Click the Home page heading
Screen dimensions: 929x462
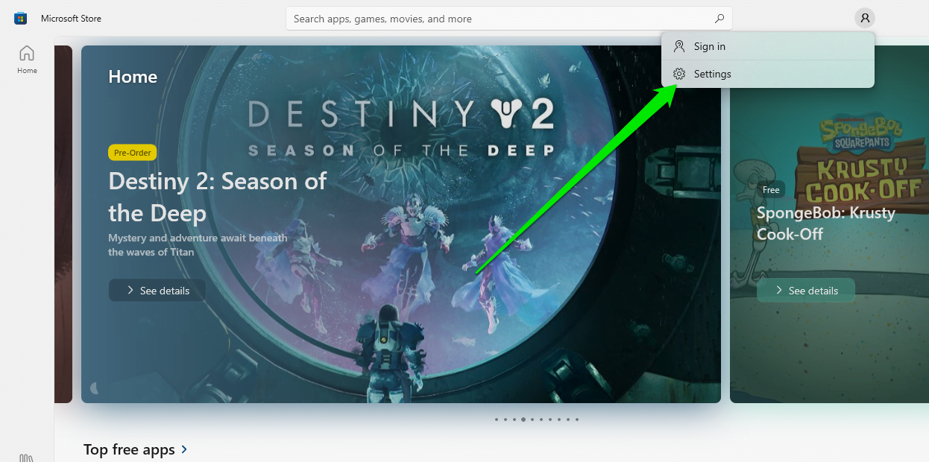coord(133,77)
